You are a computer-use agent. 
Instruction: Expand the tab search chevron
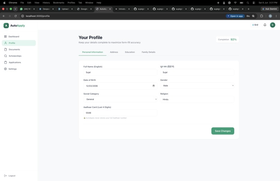point(15,9)
